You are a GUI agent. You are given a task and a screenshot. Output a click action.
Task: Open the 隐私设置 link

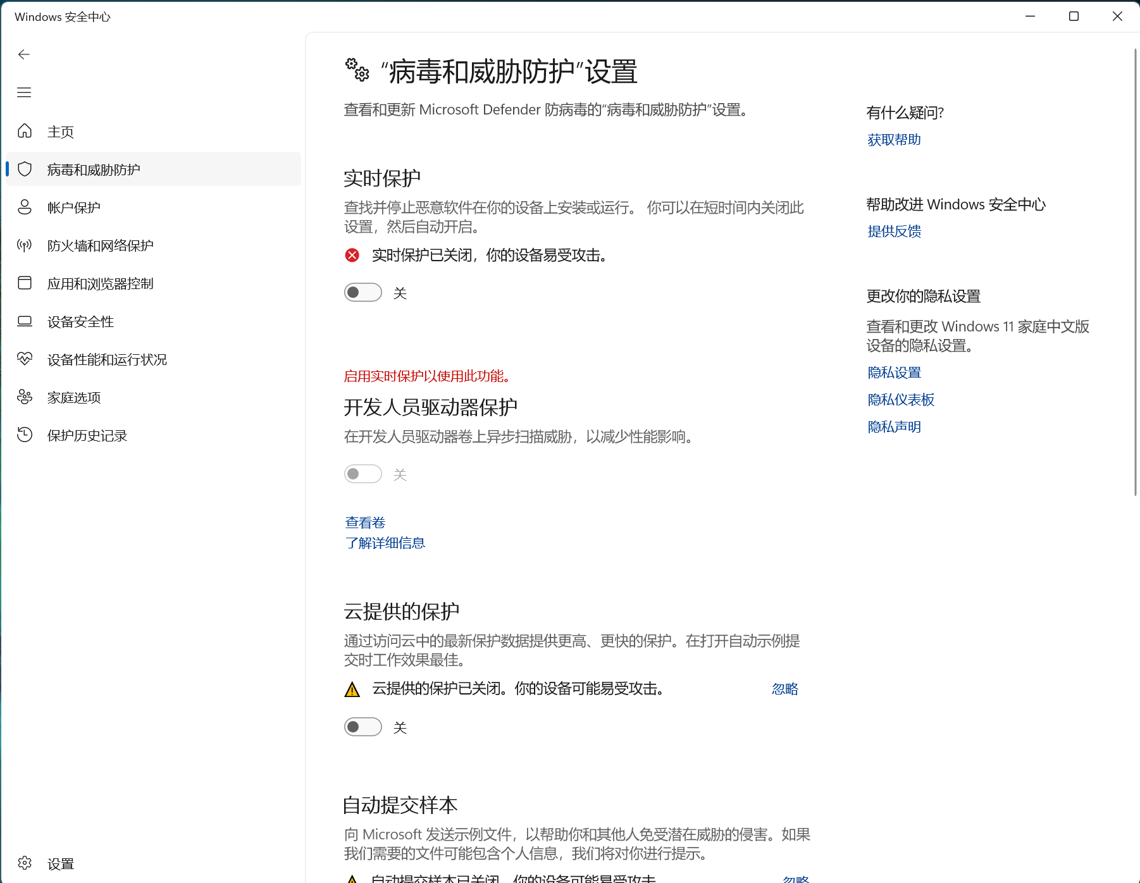pyautogui.click(x=894, y=373)
